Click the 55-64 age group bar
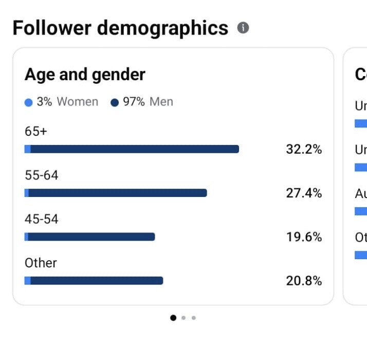The width and height of the screenshot is (367, 344). [x=116, y=193]
